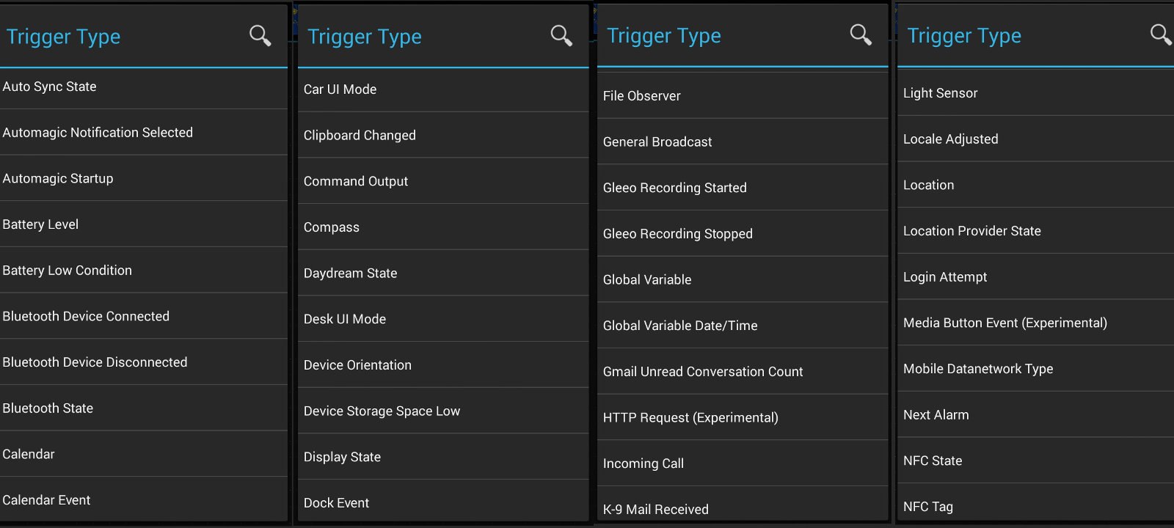Select HTTP Request (Experimental) trigger

(743, 417)
